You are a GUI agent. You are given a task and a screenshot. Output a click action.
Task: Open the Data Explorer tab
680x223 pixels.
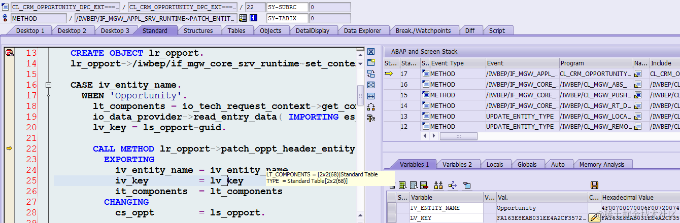point(362,30)
